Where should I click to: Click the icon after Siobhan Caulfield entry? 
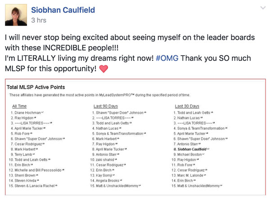tap(208, 149)
